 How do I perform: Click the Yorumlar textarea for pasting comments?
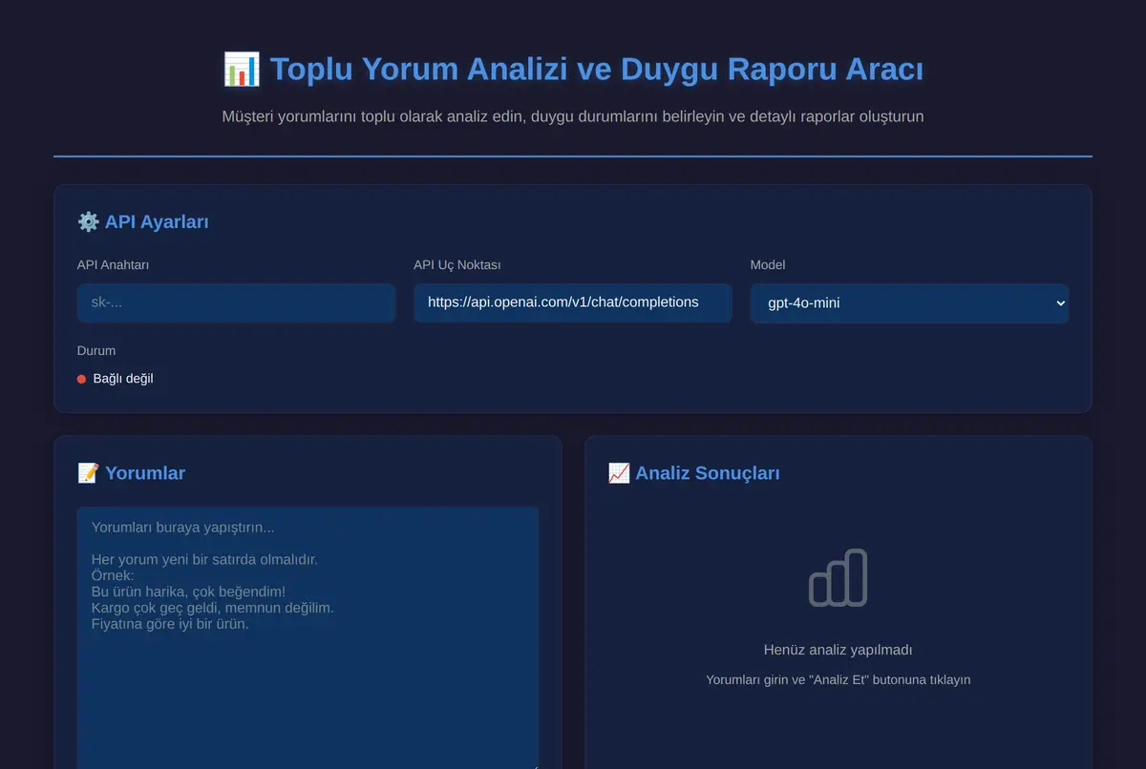point(308,637)
